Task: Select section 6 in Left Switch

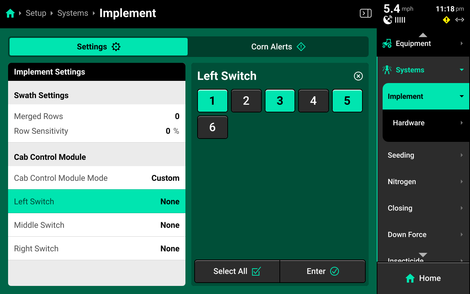Action: click(x=213, y=127)
